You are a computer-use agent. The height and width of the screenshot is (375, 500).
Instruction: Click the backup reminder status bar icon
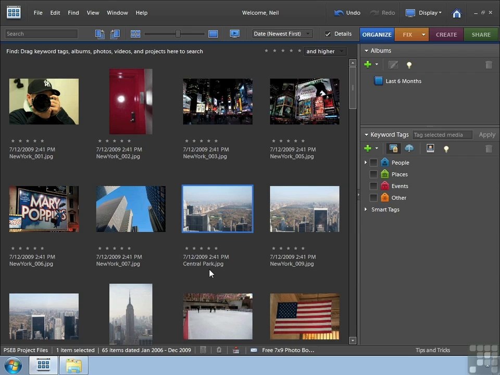(x=203, y=350)
